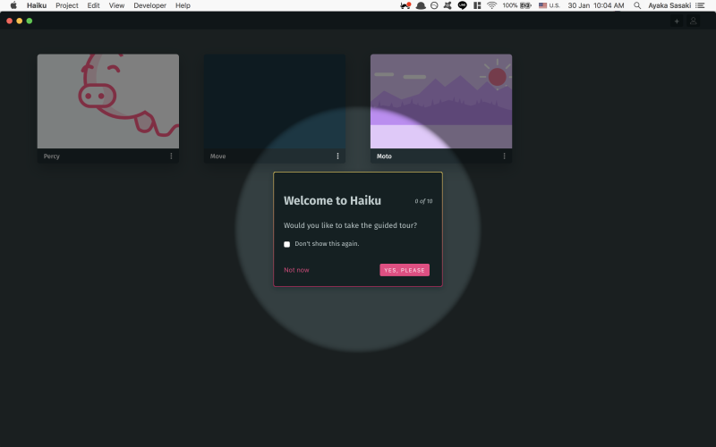The image size is (716, 447).
Task: Click the circular menu bar icon
Action: click(434, 5)
